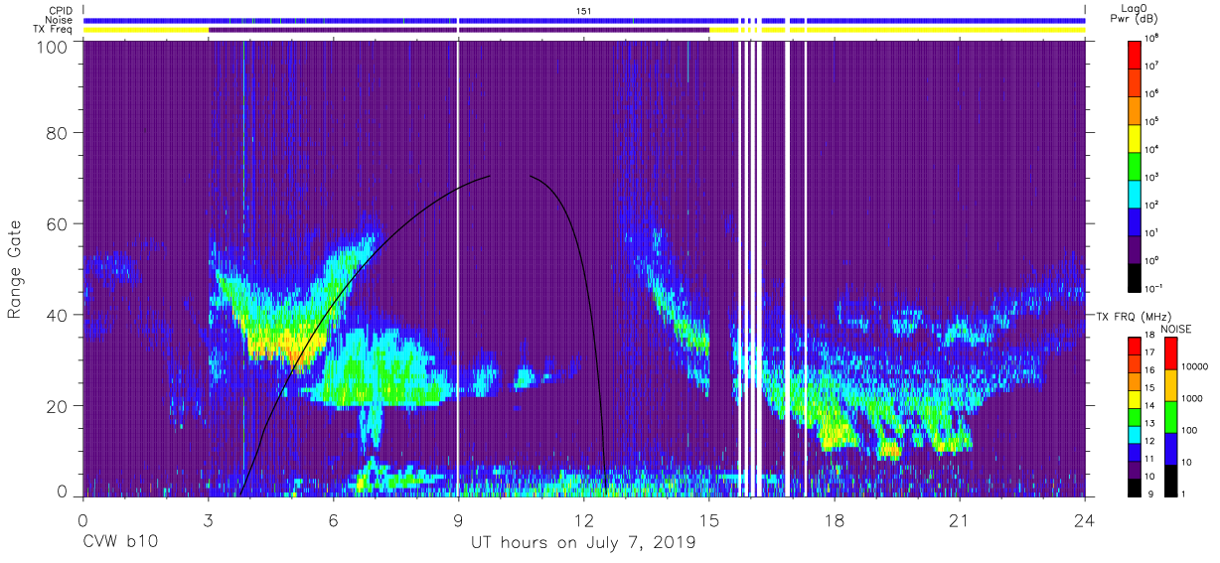Screen dimensions: 1220x563
Task: Select the 'Lag0 Pwr (dB)' colorbar title
Action: pos(1136,14)
